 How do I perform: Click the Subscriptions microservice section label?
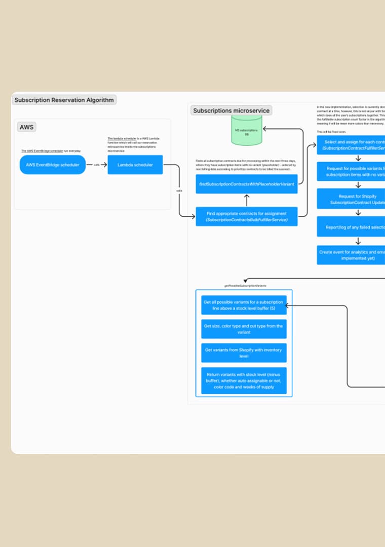[232, 110]
